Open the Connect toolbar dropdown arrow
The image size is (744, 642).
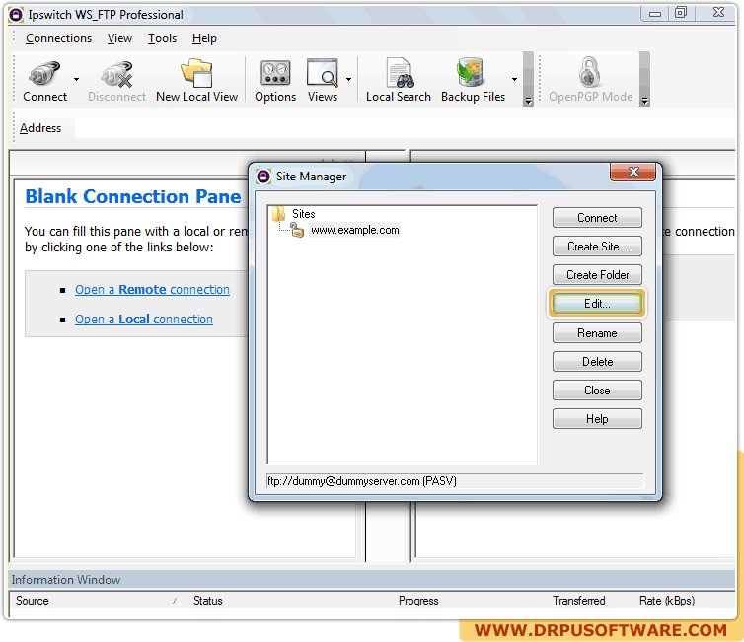pos(76,80)
